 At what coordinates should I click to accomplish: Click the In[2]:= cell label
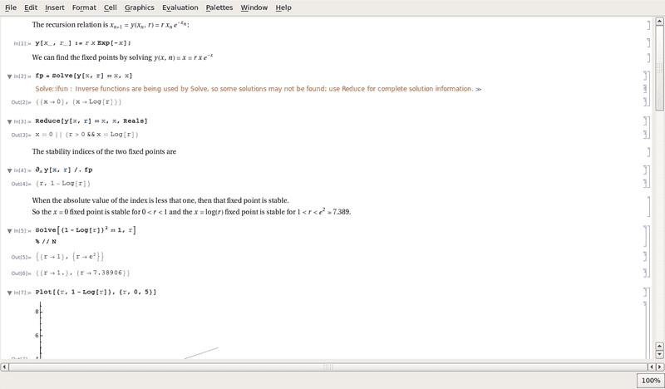tap(22, 76)
